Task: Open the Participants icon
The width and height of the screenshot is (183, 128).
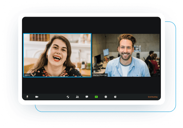Action: [x=77, y=97]
